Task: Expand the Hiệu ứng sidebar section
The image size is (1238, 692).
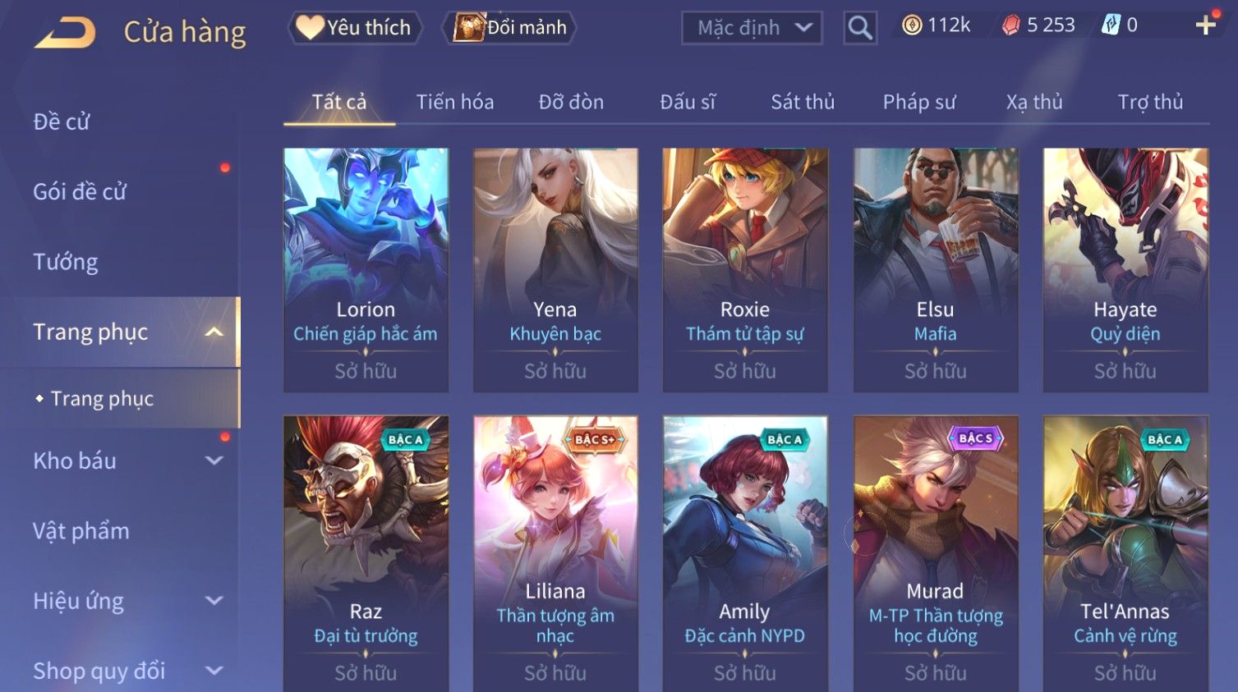Action: (214, 601)
